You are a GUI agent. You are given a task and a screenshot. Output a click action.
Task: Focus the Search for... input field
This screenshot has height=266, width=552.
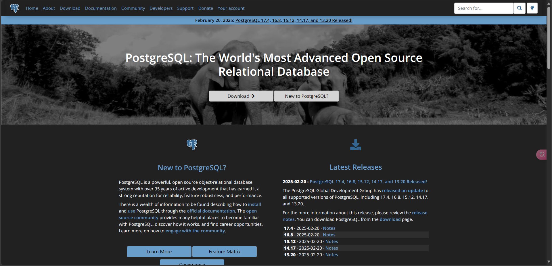pyautogui.click(x=484, y=8)
